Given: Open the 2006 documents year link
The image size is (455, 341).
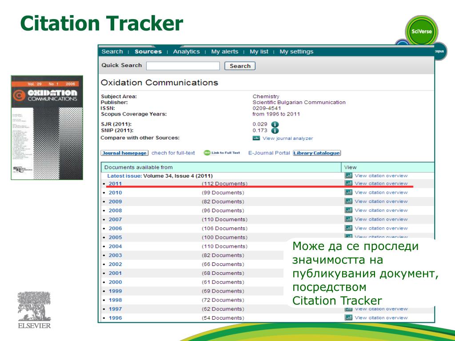Looking at the screenshot, I should (x=115, y=229).
